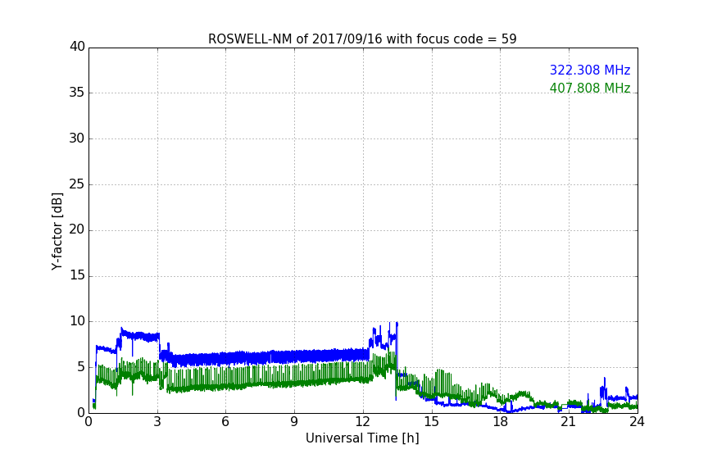Click the y-axis tick label 40
Viewport: 708px width, 472px height.
pyautogui.click(x=77, y=47)
